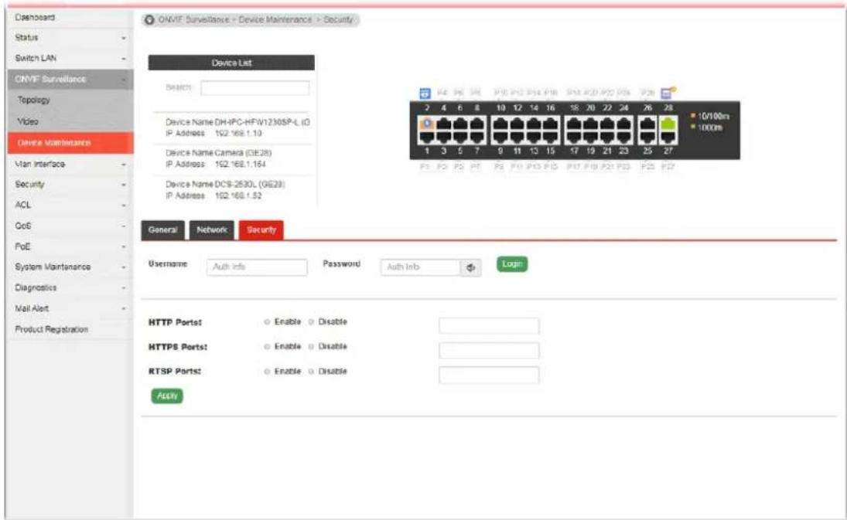This screenshot has width=847, height=520.
Task: Disable RTSP Ports radio button
Action: (311, 372)
